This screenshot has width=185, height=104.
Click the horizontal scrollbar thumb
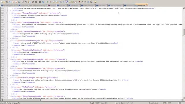pyautogui.click(x=22, y=100)
